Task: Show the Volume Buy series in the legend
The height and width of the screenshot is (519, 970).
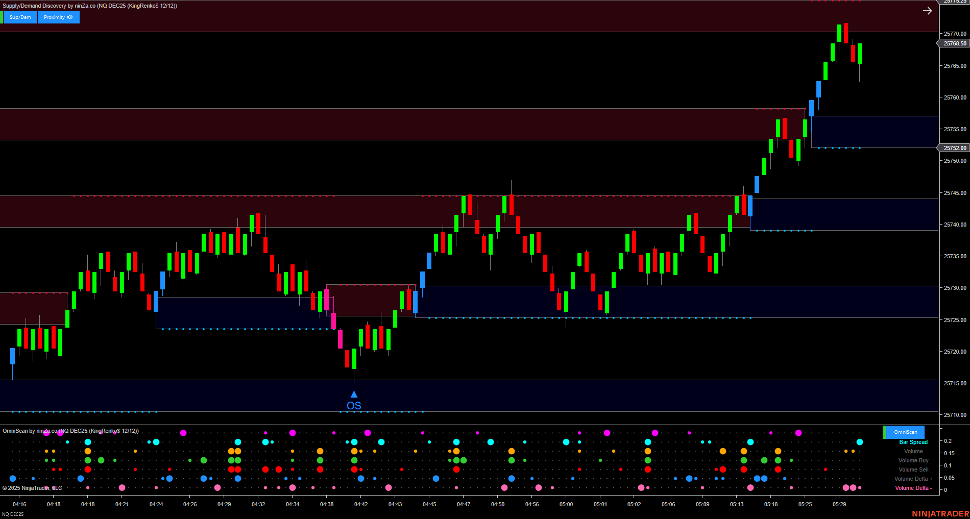Action: click(913, 460)
